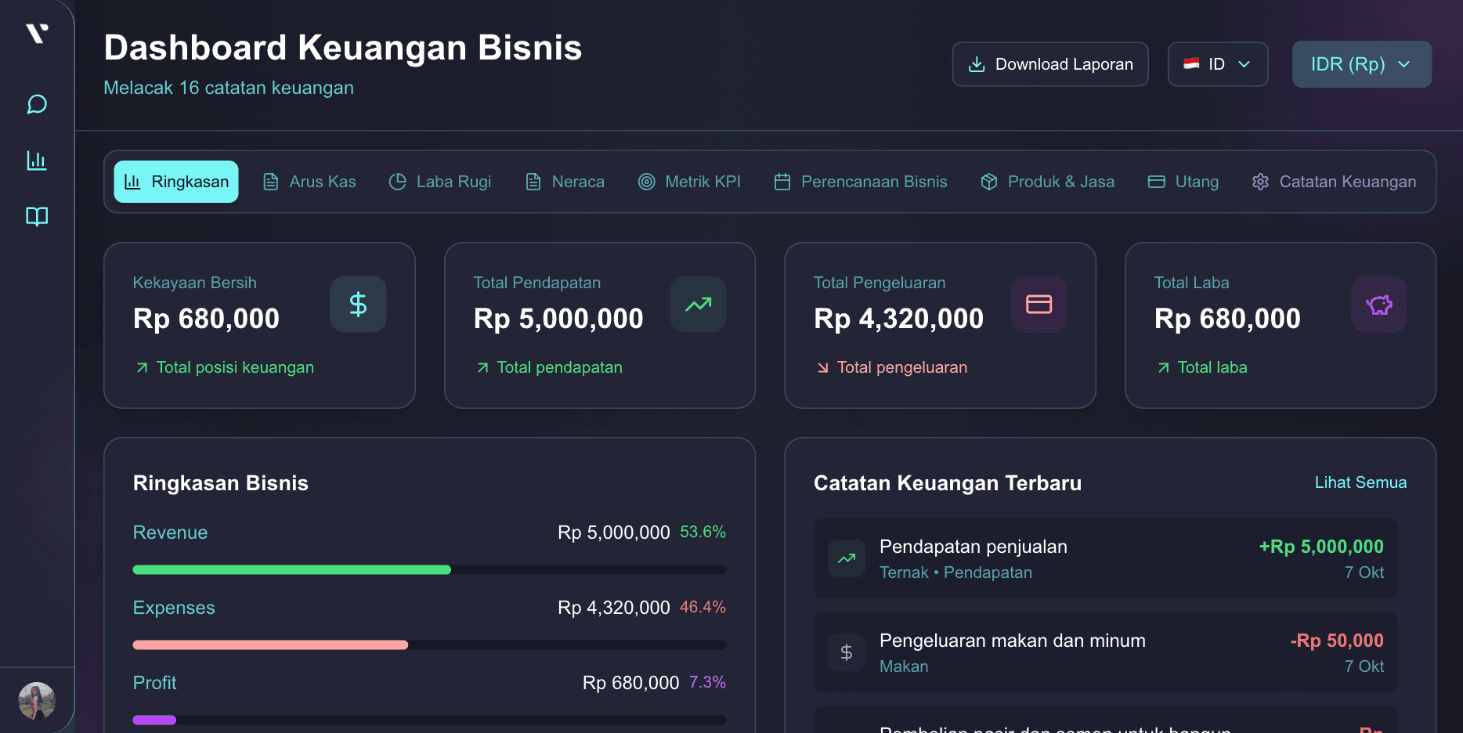The width and height of the screenshot is (1463, 733).
Task: Click the V logo at the top left
Action: pos(37,33)
